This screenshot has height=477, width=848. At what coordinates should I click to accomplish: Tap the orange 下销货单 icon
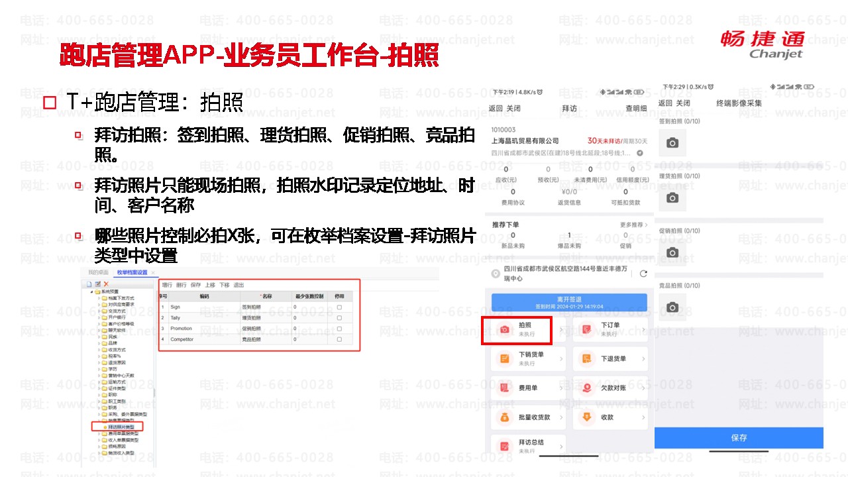[505, 358]
